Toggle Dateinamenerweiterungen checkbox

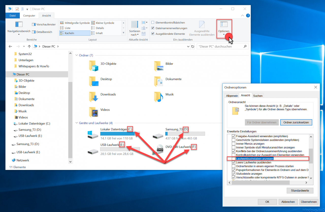coord(153,28)
